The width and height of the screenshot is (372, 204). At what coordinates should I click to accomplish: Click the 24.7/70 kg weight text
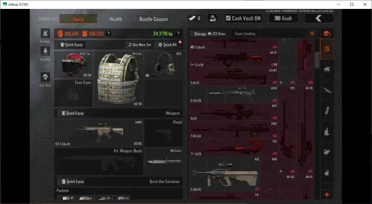[163, 34]
